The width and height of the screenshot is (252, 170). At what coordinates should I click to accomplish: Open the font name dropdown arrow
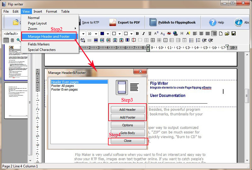(83, 34)
